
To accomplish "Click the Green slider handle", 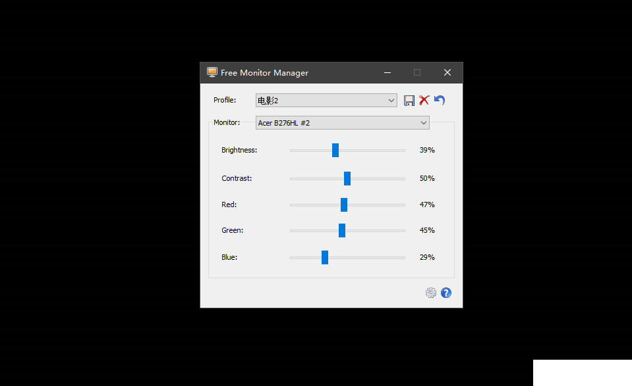I will [x=342, y=230].
